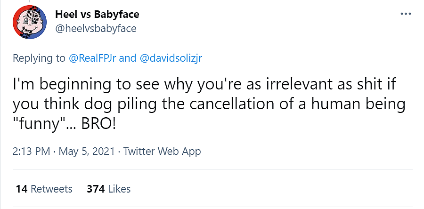Click the May 5, 2021 date
Screen dimensions: 424x209
[x=88, y=152]
